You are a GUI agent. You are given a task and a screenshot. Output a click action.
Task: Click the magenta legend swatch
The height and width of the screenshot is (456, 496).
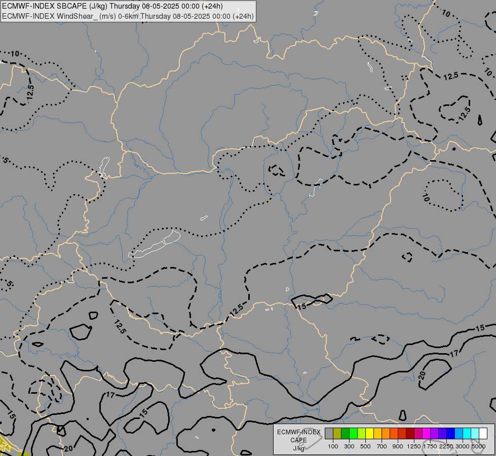427,433
